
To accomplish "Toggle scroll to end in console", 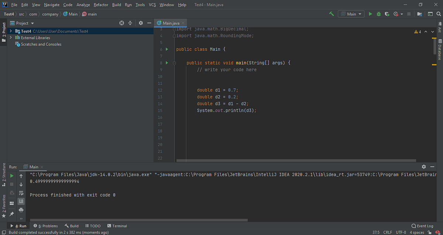I will tap(21, 201).
